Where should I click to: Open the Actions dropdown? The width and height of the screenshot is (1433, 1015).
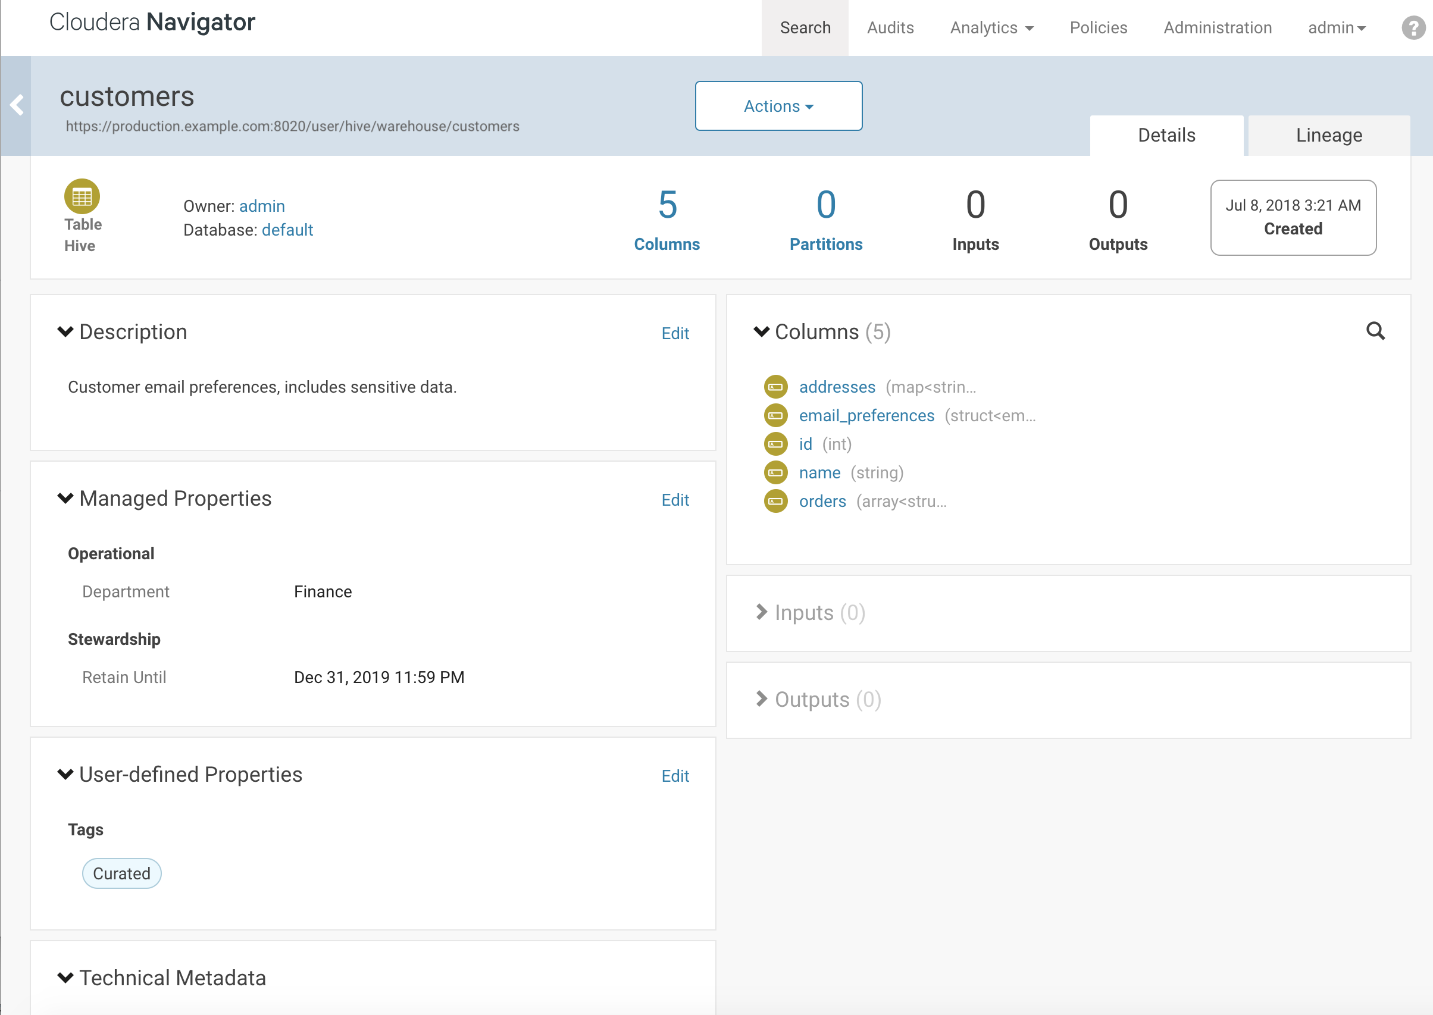point(778,106)
